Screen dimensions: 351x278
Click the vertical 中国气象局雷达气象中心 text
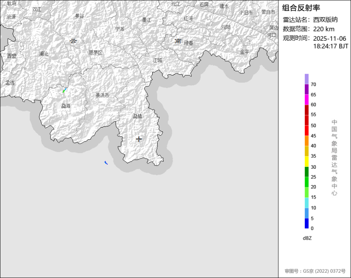click(334, 157)
